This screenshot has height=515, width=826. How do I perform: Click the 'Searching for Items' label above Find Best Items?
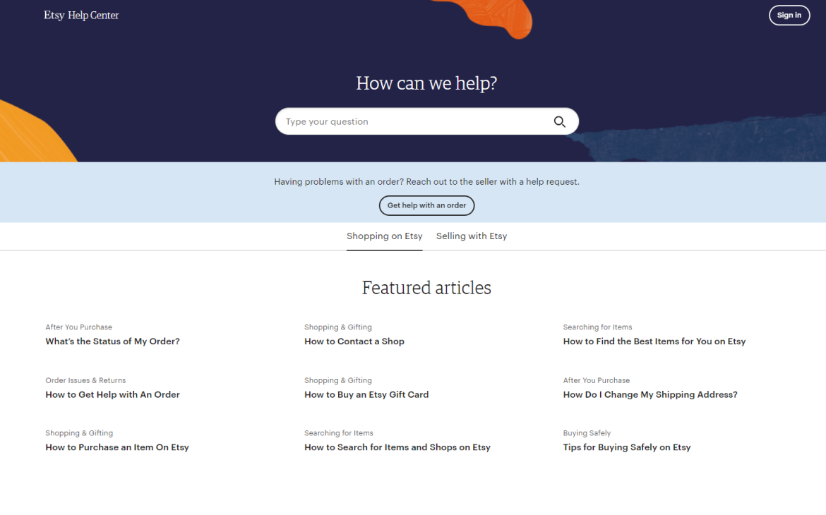[x=597, y=327]
